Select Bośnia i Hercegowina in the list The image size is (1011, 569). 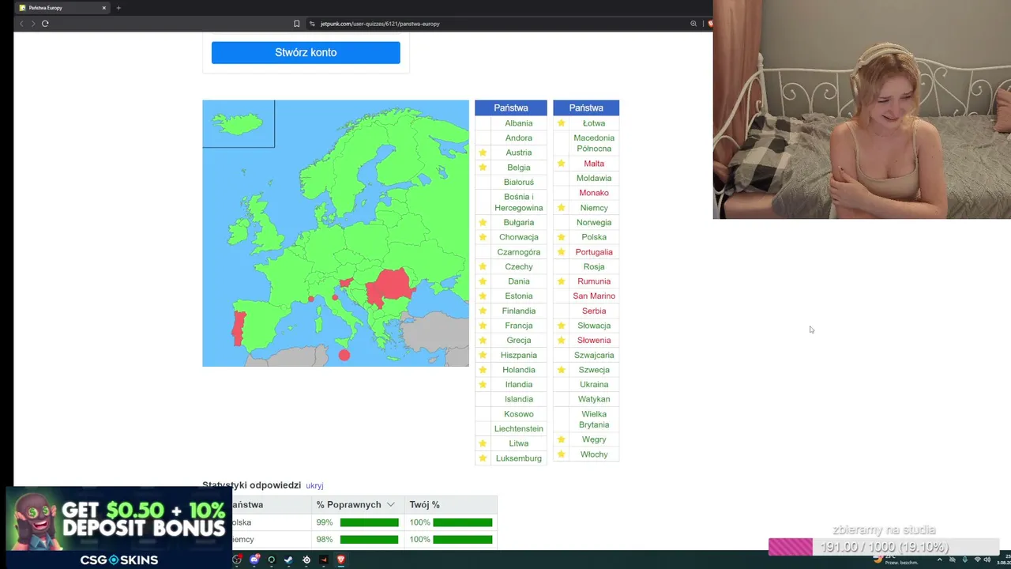point(519,202)
